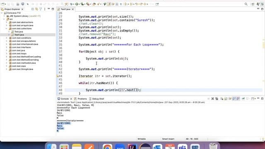Click the Debug bug icon in toolbar

71,4
